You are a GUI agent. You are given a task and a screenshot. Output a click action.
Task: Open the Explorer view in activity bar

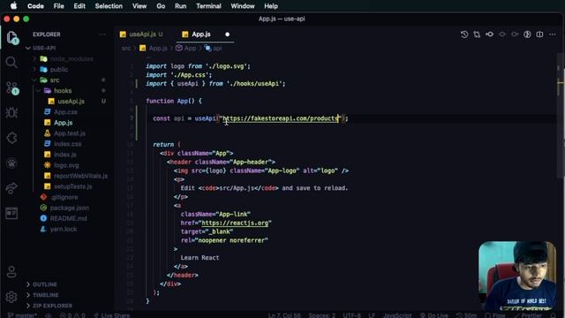(11, 37)
